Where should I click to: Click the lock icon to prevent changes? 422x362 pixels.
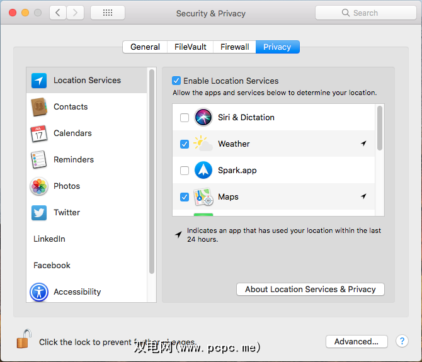tap(24, 339)
